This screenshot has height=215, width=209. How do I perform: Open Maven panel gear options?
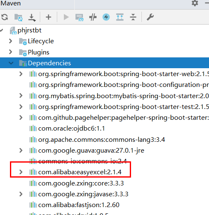point(195,3)
